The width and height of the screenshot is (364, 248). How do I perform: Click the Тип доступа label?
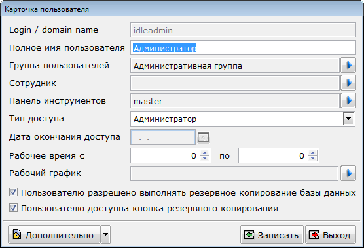click(37, 119)
